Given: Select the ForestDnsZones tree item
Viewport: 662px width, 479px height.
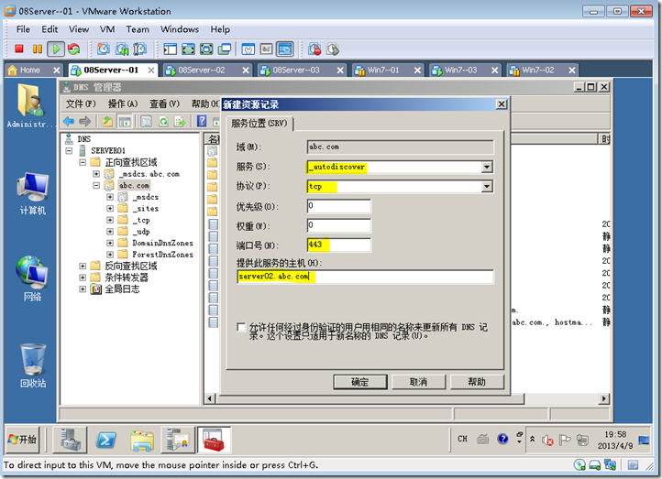Looking at the screenshot, I should 162,255.
